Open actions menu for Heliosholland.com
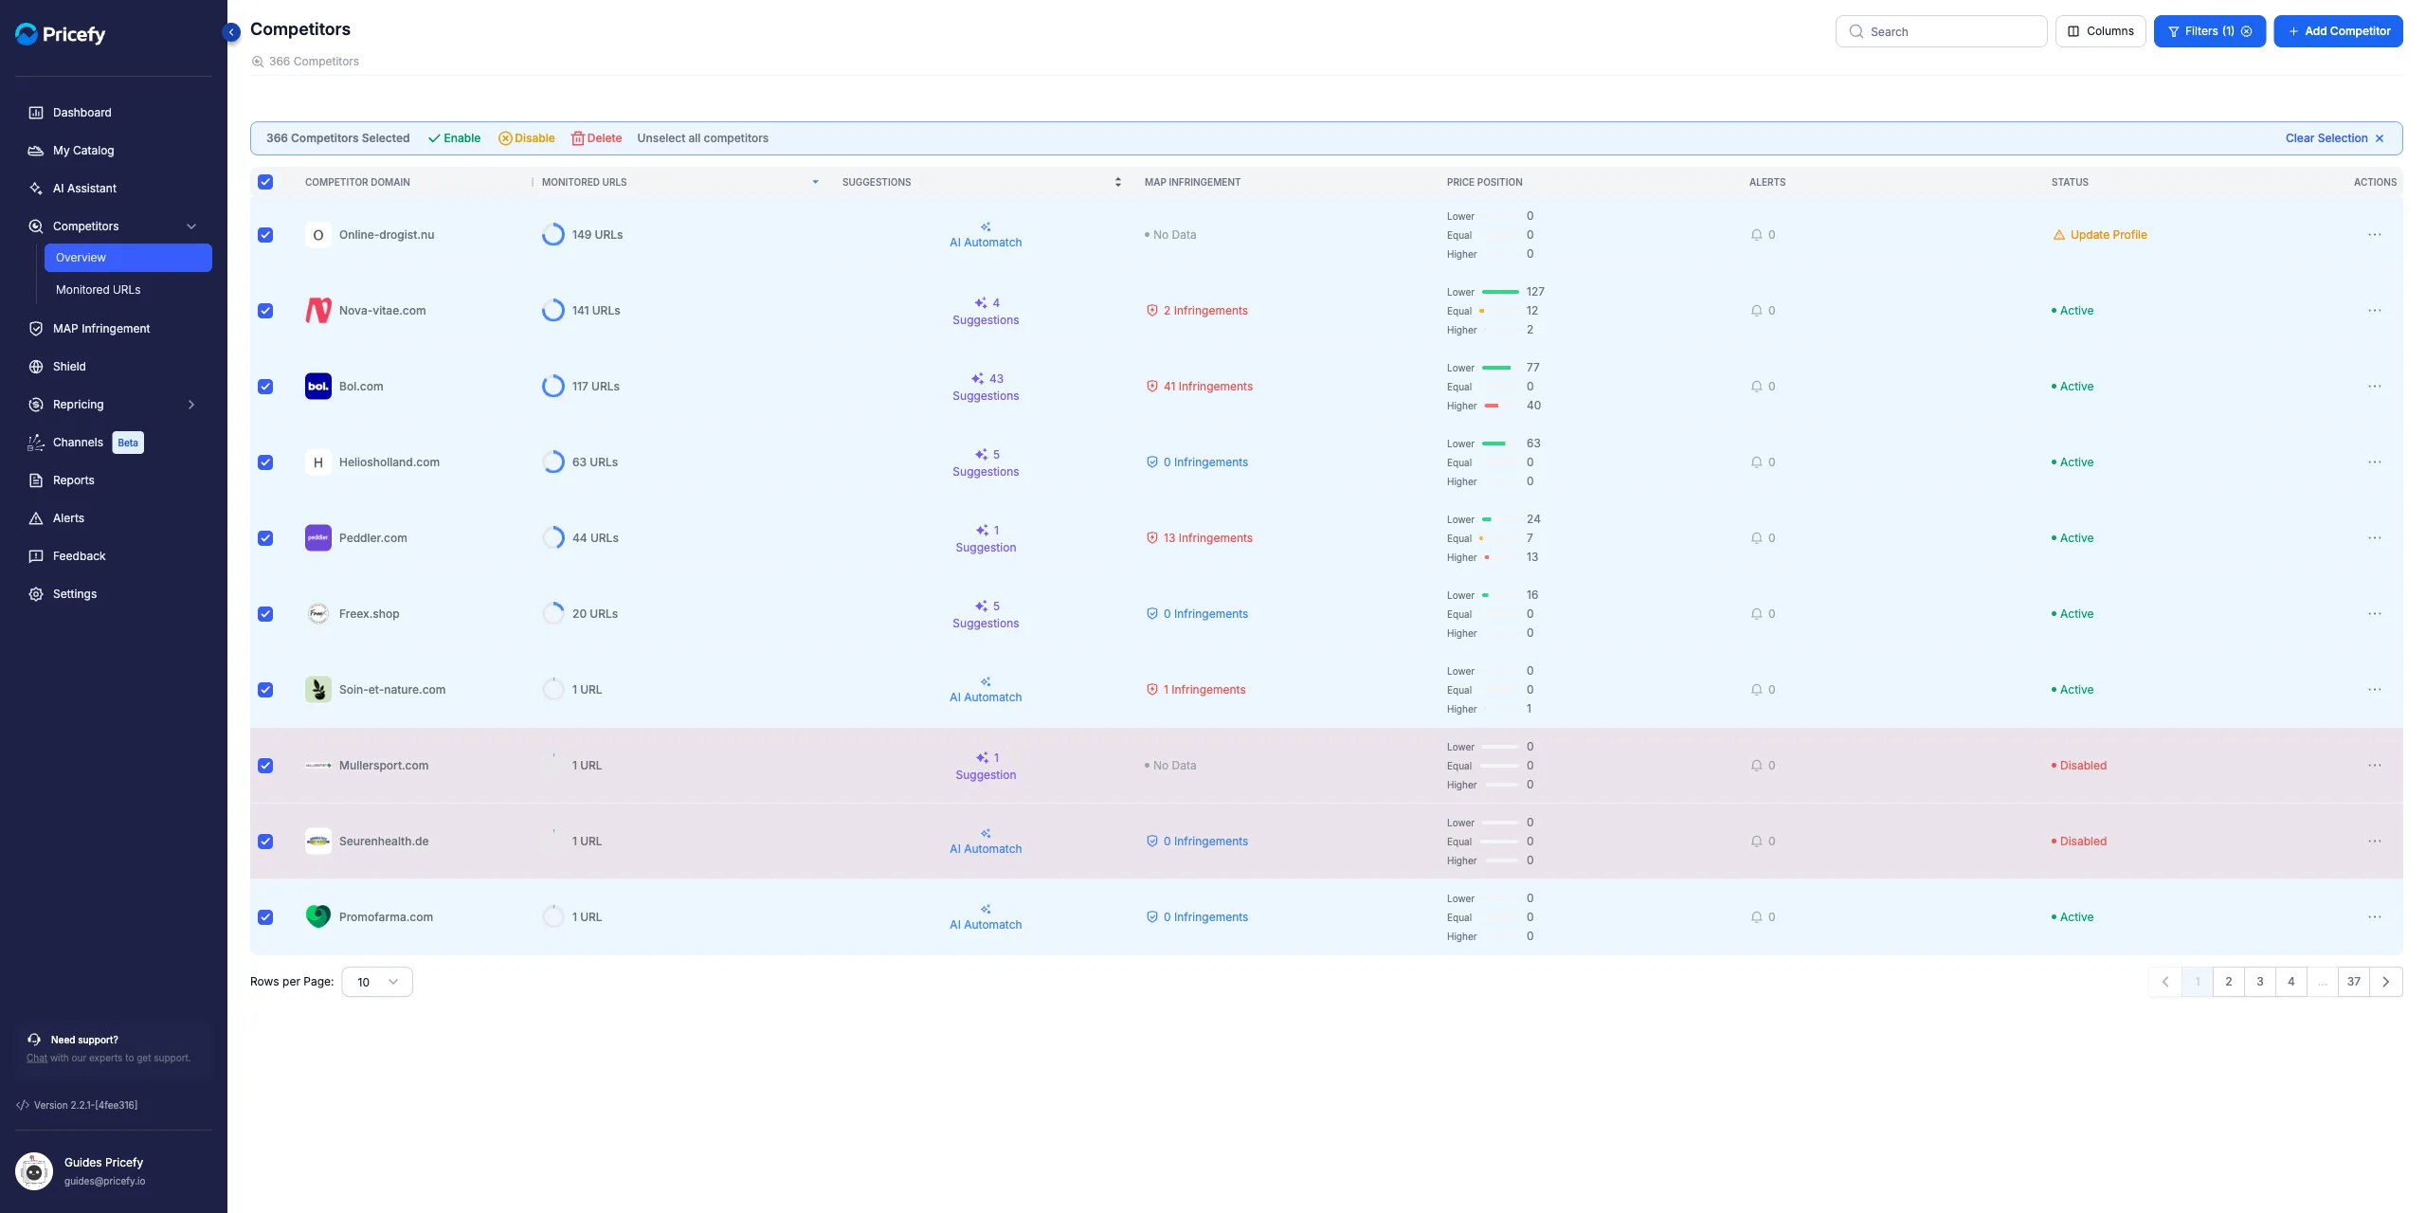Viewport: 2426px width, 1213px height. (x=2374, y=462)
